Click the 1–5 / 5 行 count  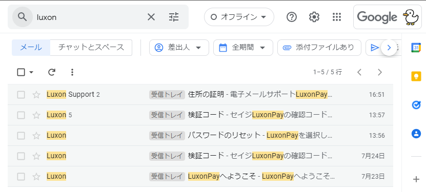click(328, 72)
